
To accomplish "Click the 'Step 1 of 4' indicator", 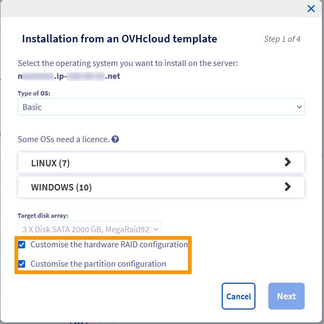I will pos(282,39).
